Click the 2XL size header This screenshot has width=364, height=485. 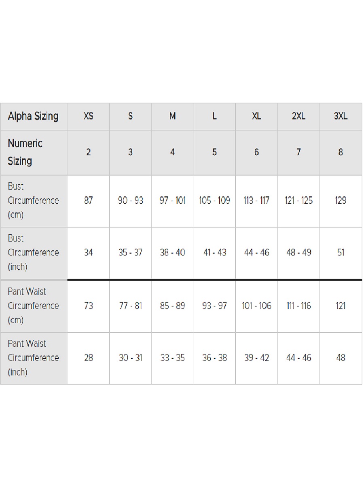tap(298, 116)
